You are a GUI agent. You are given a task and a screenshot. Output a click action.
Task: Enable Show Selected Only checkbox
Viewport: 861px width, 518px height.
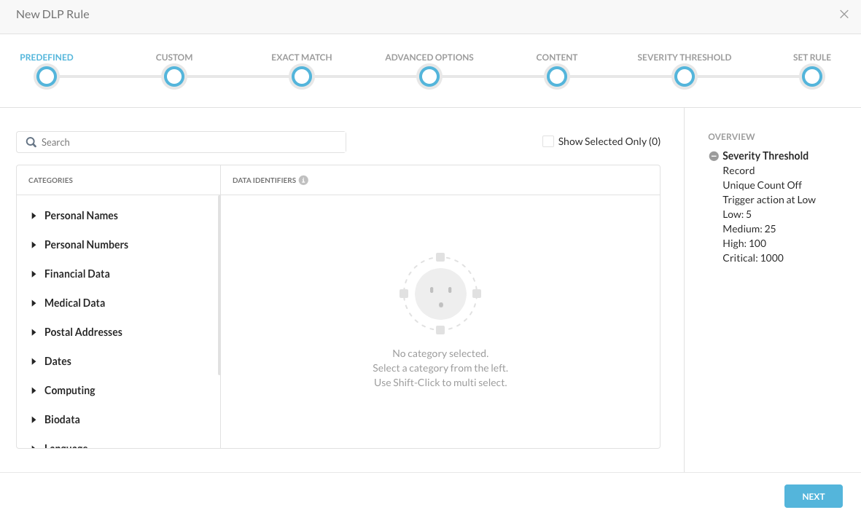tap(548, 141)
